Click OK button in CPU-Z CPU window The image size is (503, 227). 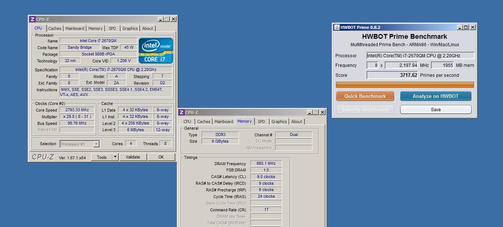[161, 157]
